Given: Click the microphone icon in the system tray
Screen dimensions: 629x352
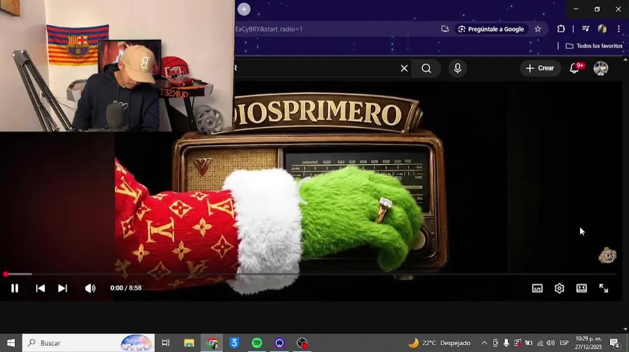Looking at the screenshot, I should click(x=506, y=343).
